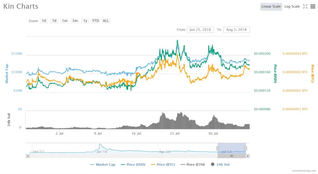318x174 pixels.
Task: Toggle Price (BTC) series in legend
Action: (x=163, y=164)
